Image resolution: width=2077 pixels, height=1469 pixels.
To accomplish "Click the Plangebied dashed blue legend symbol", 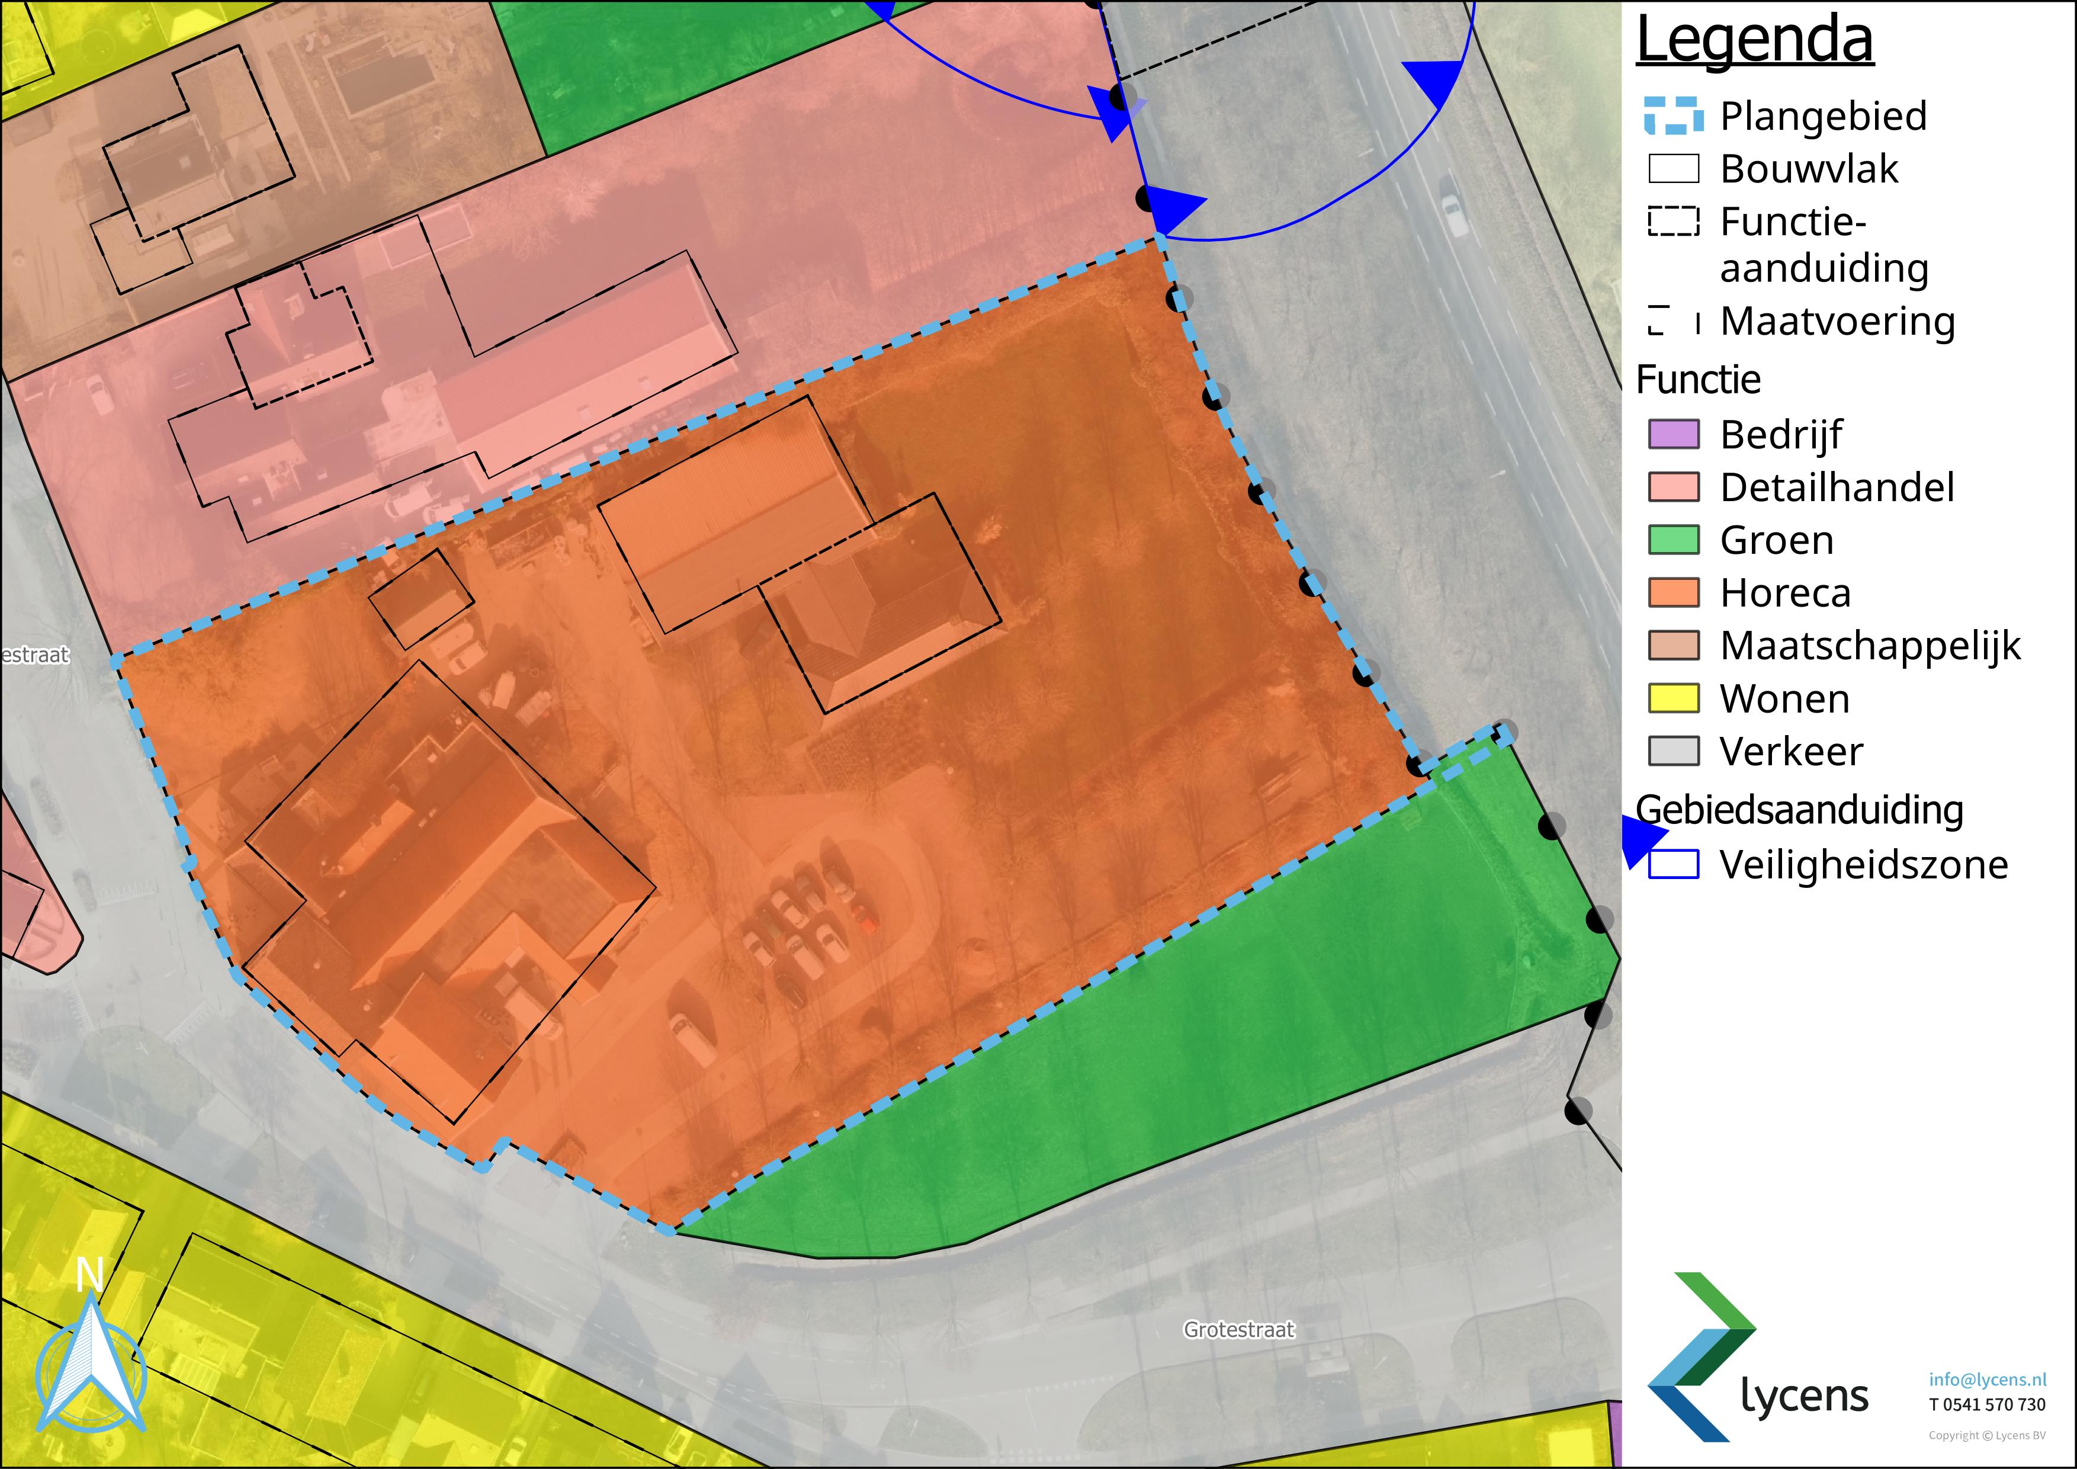I will point(1674,116).
